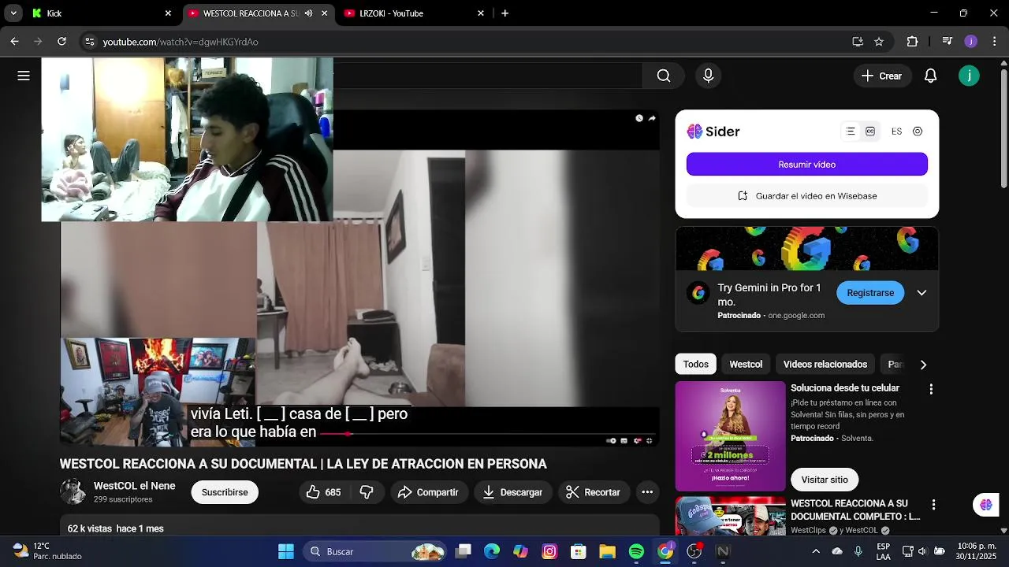This screenshot has height=567, width=1009.
Task: Open a new browser tab
Action: 504,13
